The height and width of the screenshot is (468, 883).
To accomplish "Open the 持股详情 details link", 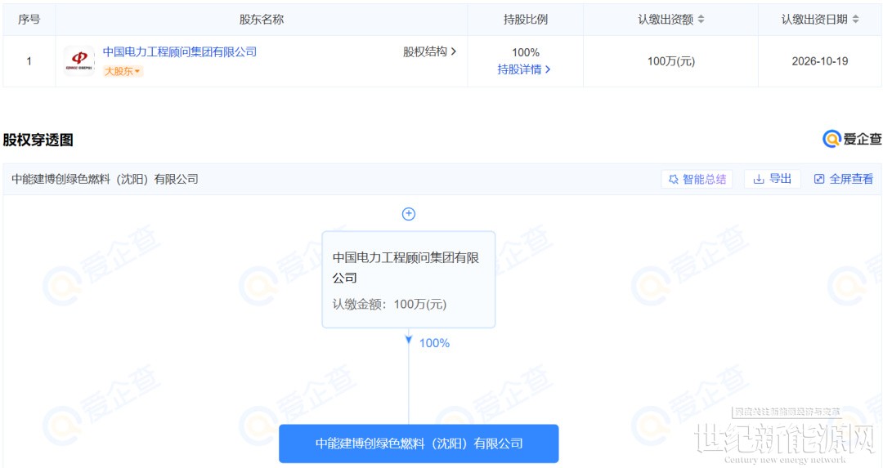I will [524, 69].
